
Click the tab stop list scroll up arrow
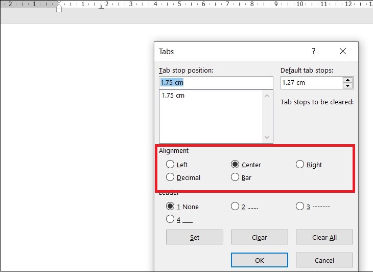pos(267,96)
